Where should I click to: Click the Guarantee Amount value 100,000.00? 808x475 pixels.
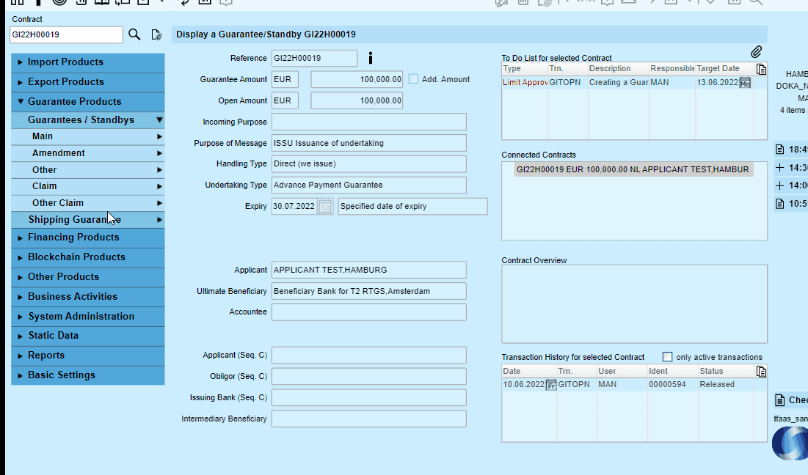[x=357, y=79]
